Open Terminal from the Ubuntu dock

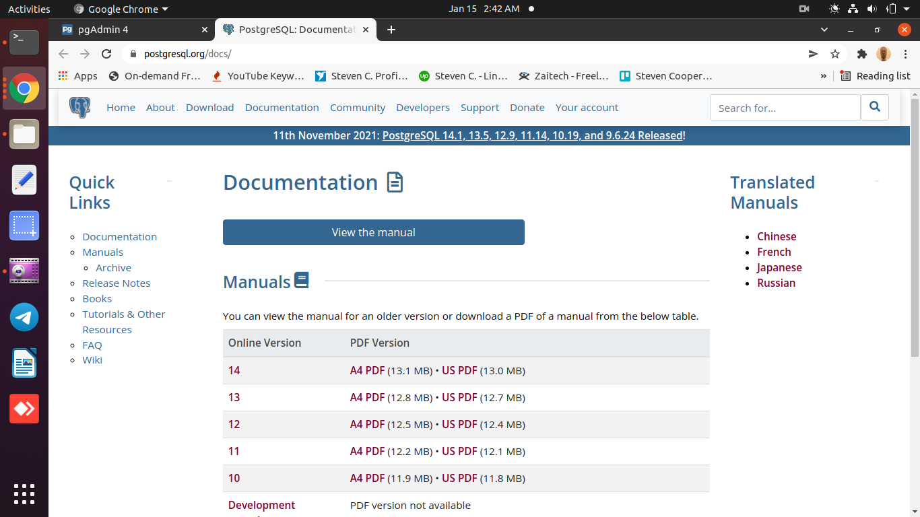tap(24, 42)
